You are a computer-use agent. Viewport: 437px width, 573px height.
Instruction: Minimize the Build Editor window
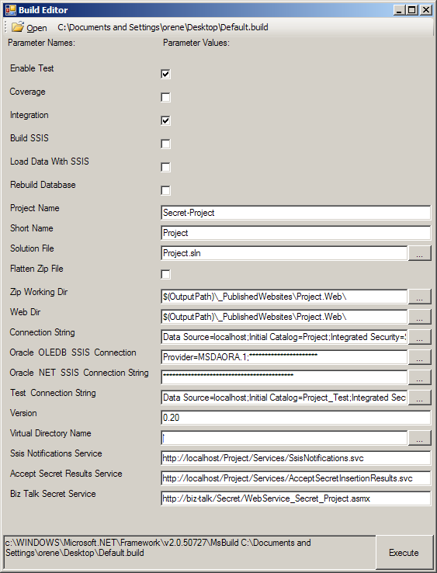tap(399, 10)
